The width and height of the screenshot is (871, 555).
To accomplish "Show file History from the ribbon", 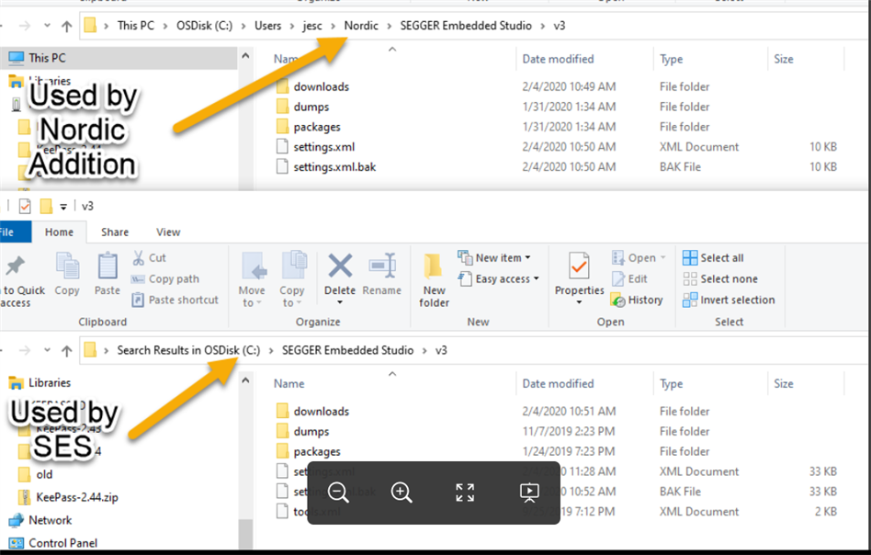I will [x=637, y=300].
